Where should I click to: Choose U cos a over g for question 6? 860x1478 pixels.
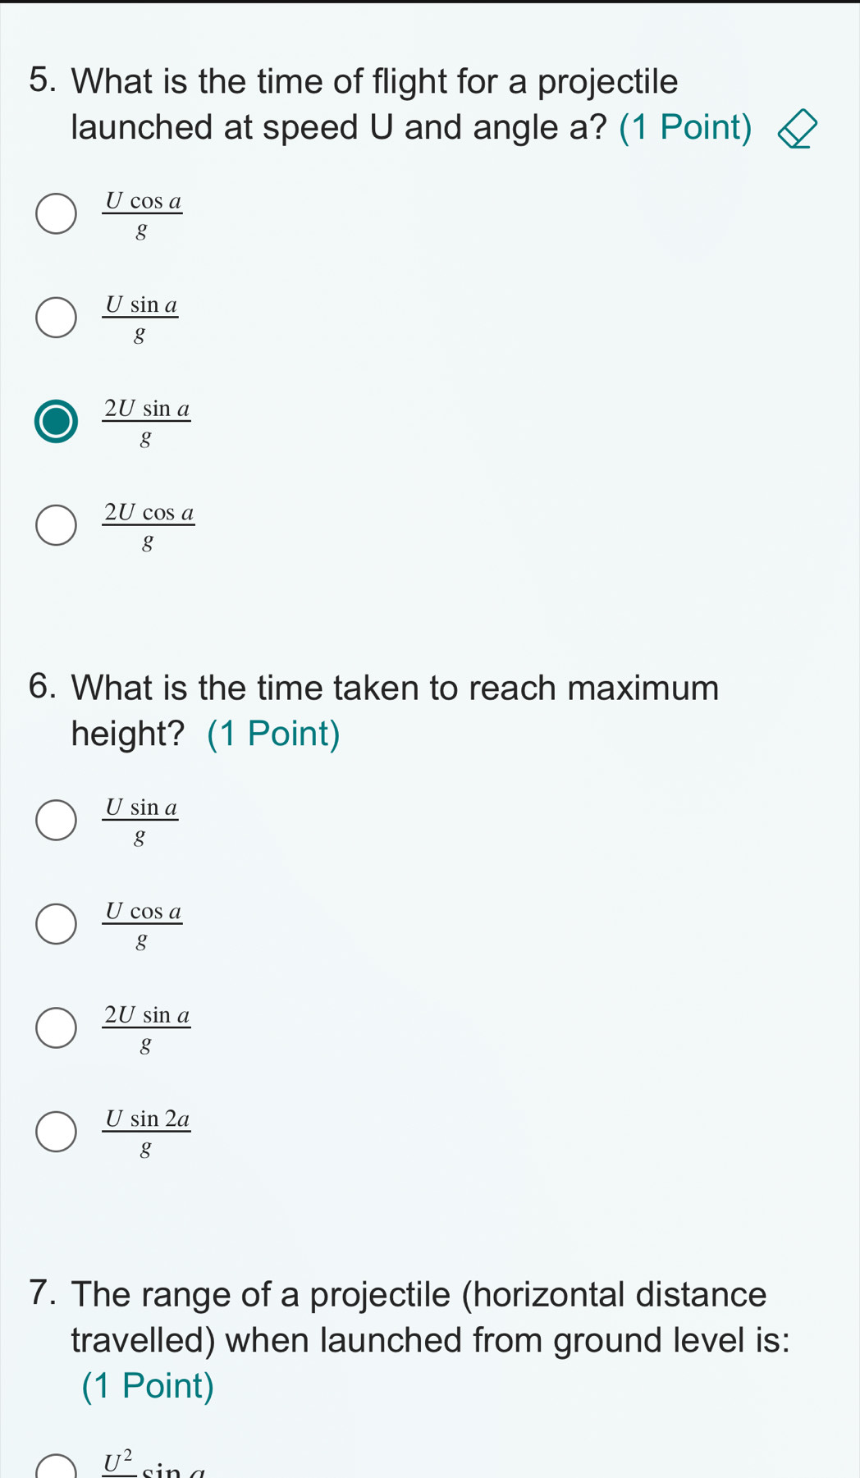[56, 924]
